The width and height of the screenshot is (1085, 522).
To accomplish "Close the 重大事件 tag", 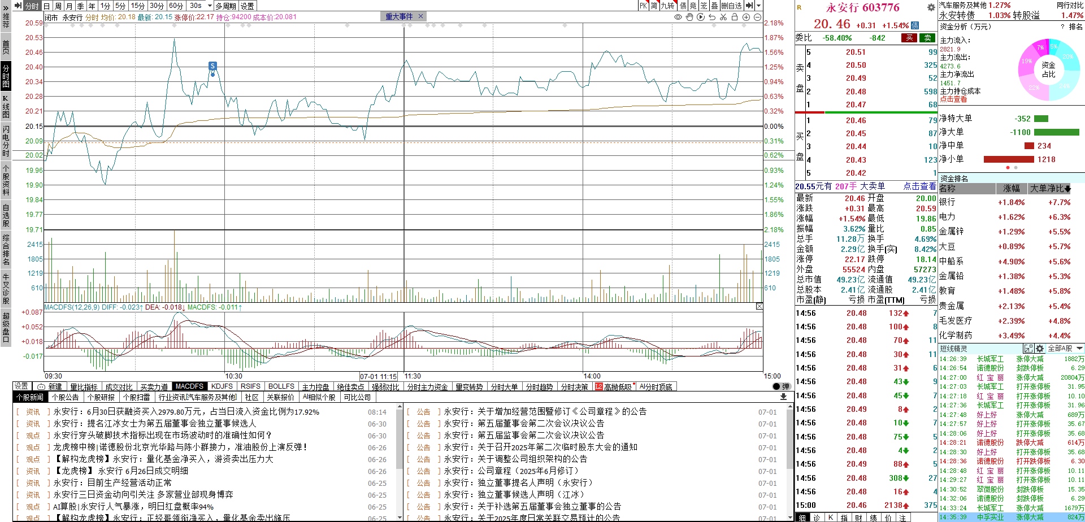I will pos(420,16).
